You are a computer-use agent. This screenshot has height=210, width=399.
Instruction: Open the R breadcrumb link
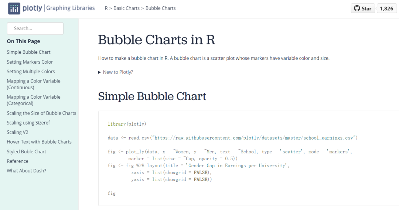coord(106,8)
